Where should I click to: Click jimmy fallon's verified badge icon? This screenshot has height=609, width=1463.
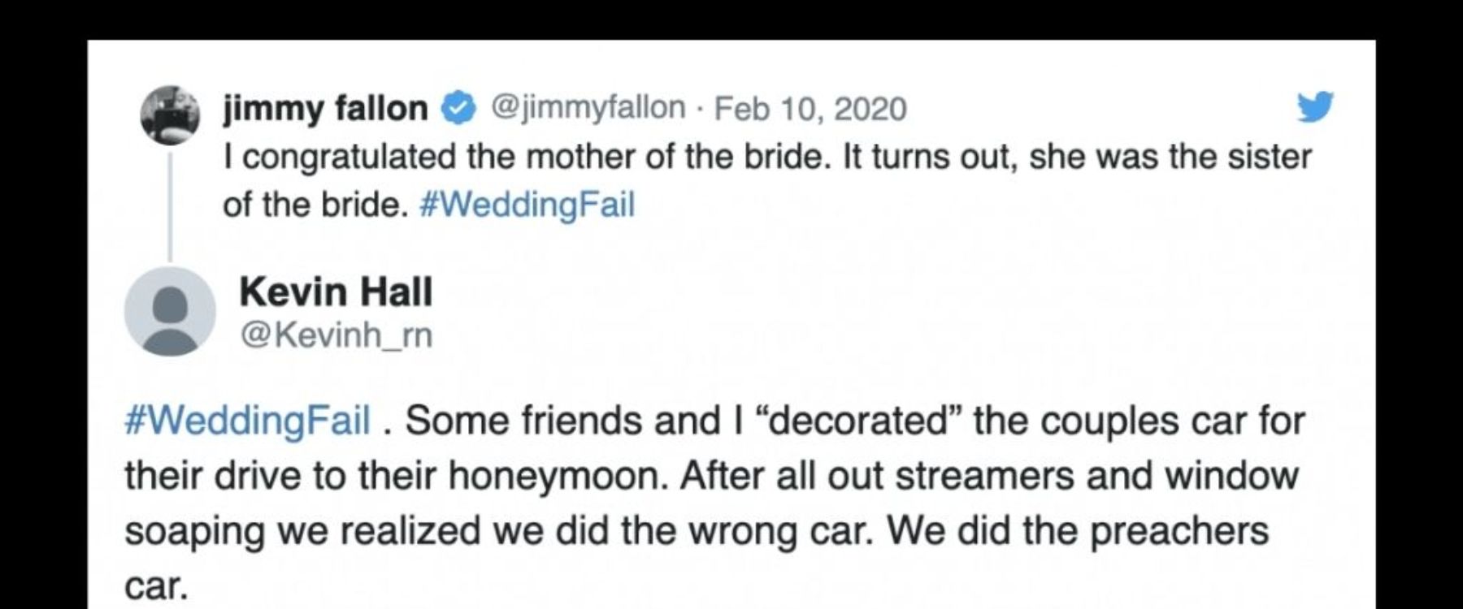[x=458, y=109]
